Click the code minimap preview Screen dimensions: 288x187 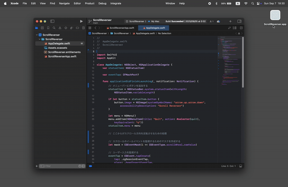tap(230, 61)
